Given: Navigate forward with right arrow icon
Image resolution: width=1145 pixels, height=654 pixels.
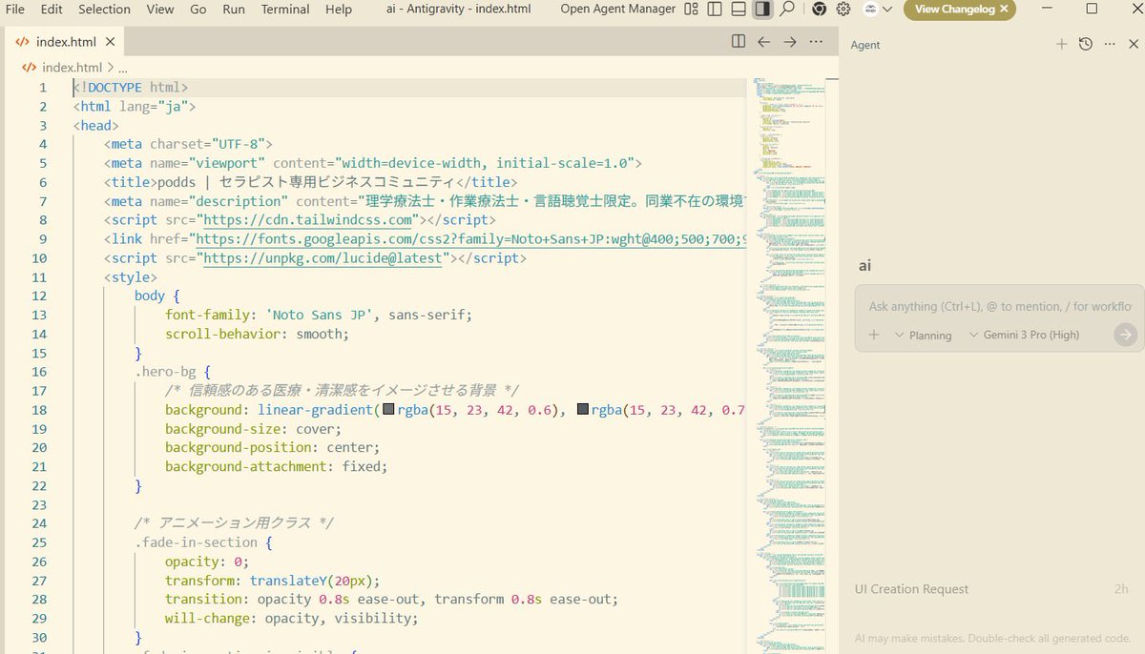Looking at the screenshot, I should point(790,42).
